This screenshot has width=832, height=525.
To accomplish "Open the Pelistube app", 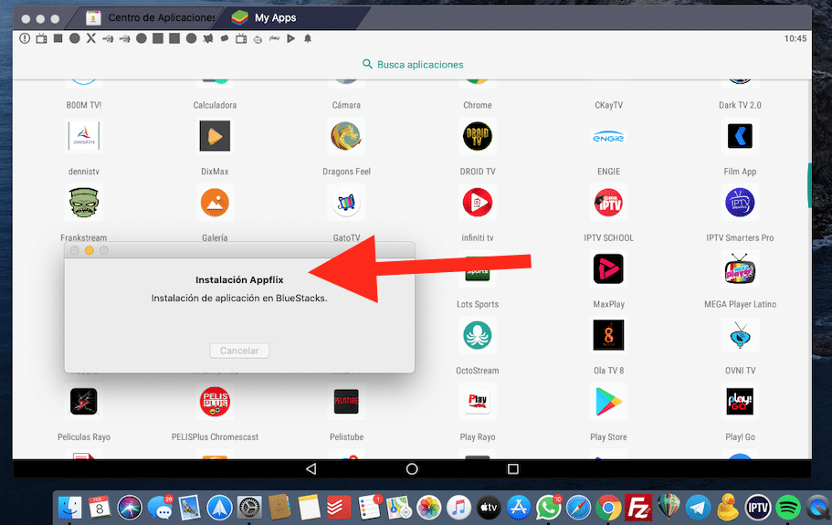I will tap(346, 402).
